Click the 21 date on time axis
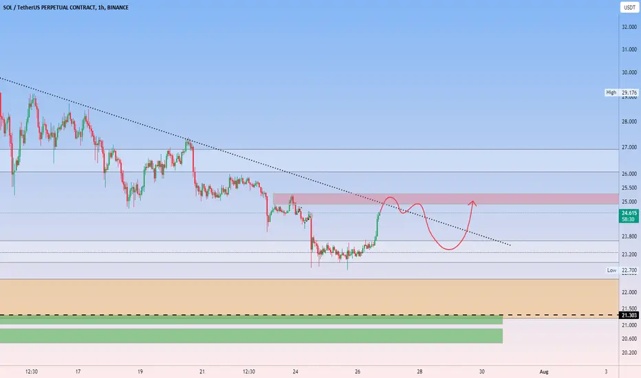641x378 pixels. click(x=202, y=371)
